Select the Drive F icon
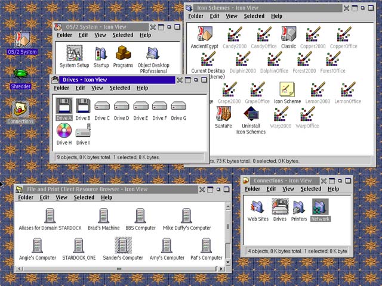Screen dimensions: 382x286 click(x=159, y=106)
